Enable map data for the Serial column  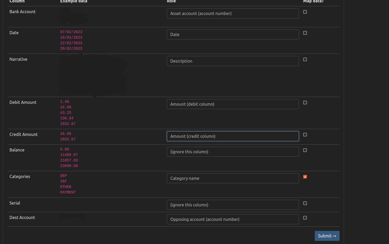tap(305, 203)
